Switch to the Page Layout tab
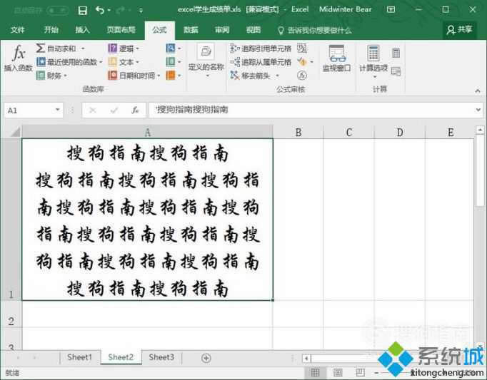Image resolution: width=487 pixels, height=380 pixels. tap(121, 30)
